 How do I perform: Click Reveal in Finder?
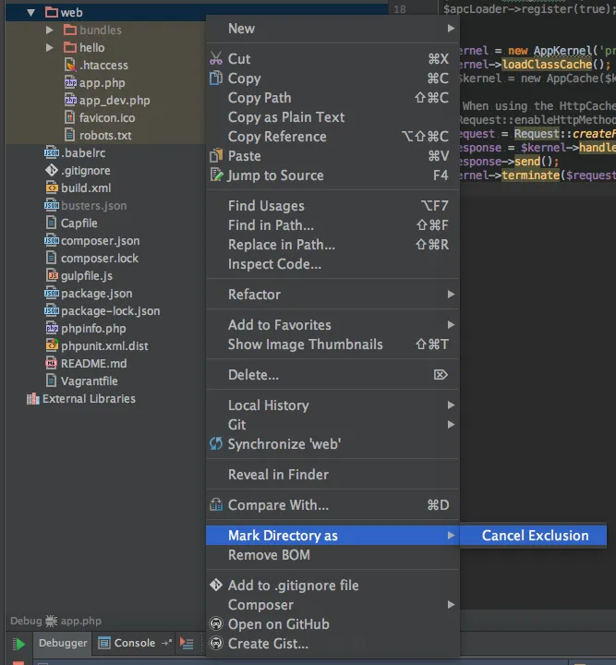pyautogui.click(x=278, y=475)
